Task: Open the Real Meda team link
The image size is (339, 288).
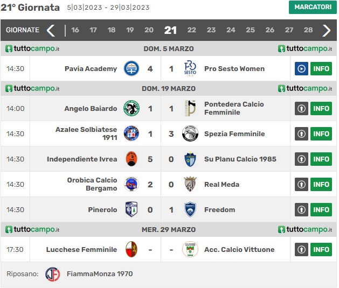Action: tap(222, 184)
